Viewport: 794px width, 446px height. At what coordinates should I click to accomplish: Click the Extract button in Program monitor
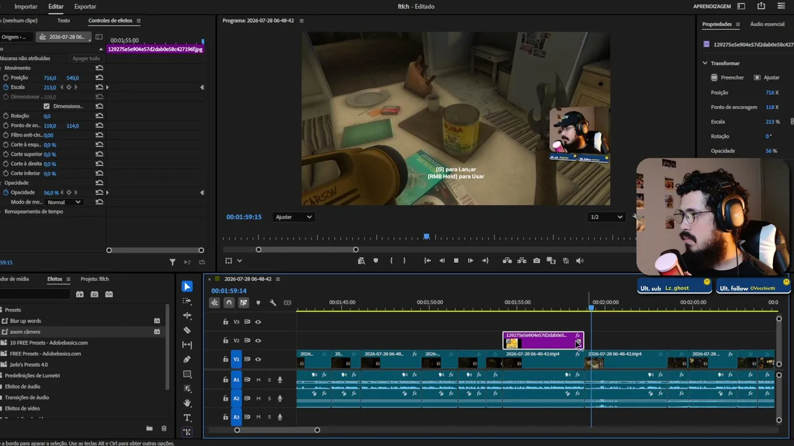522,261
